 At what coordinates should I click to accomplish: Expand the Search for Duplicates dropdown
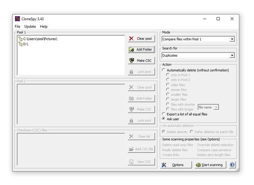232,55
